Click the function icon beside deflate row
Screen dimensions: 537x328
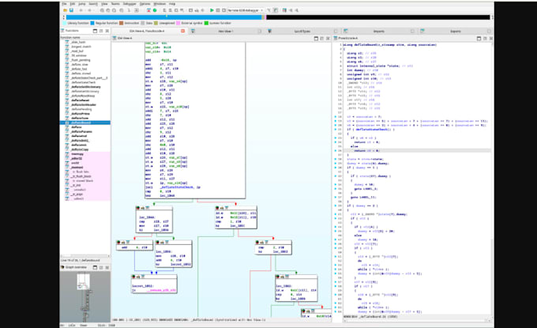[67, 127]
